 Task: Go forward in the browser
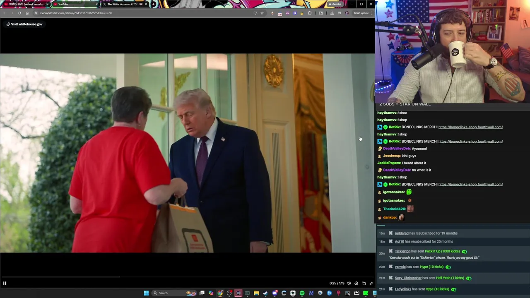click(x=12, y=13)
